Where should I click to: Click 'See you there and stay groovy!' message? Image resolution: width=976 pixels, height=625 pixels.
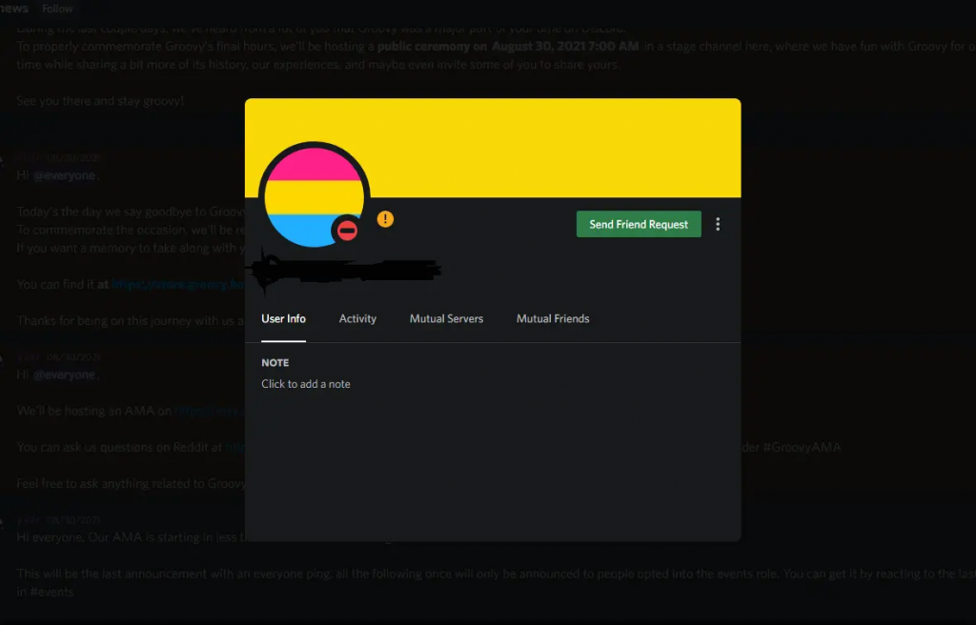(100, 101)
